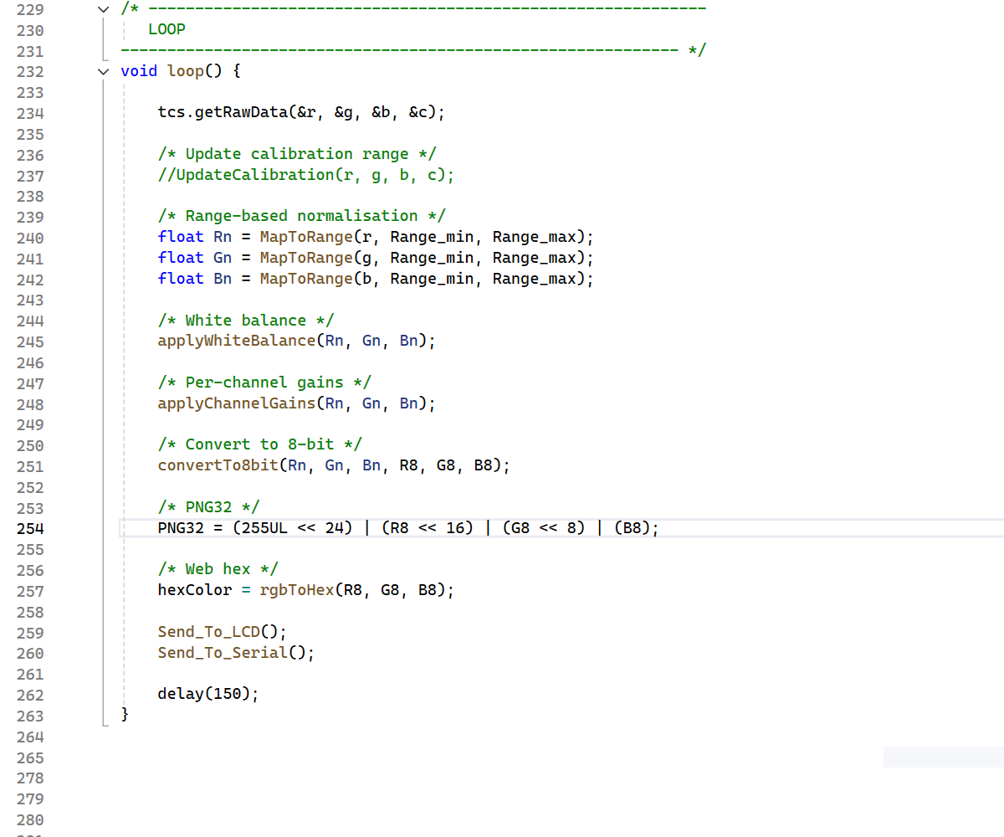Click the 'LOOP' comment heading text
The height and width of the screenshot is (837, 1004).
[x=166, y=29]
